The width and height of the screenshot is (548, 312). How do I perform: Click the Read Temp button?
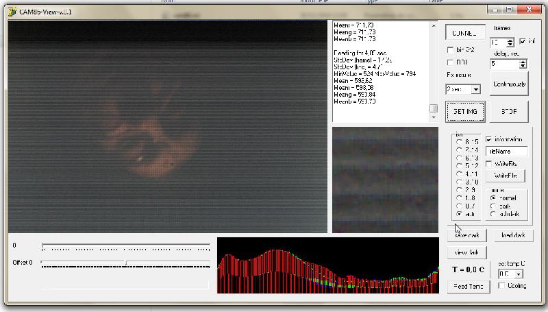coord(469,287)
